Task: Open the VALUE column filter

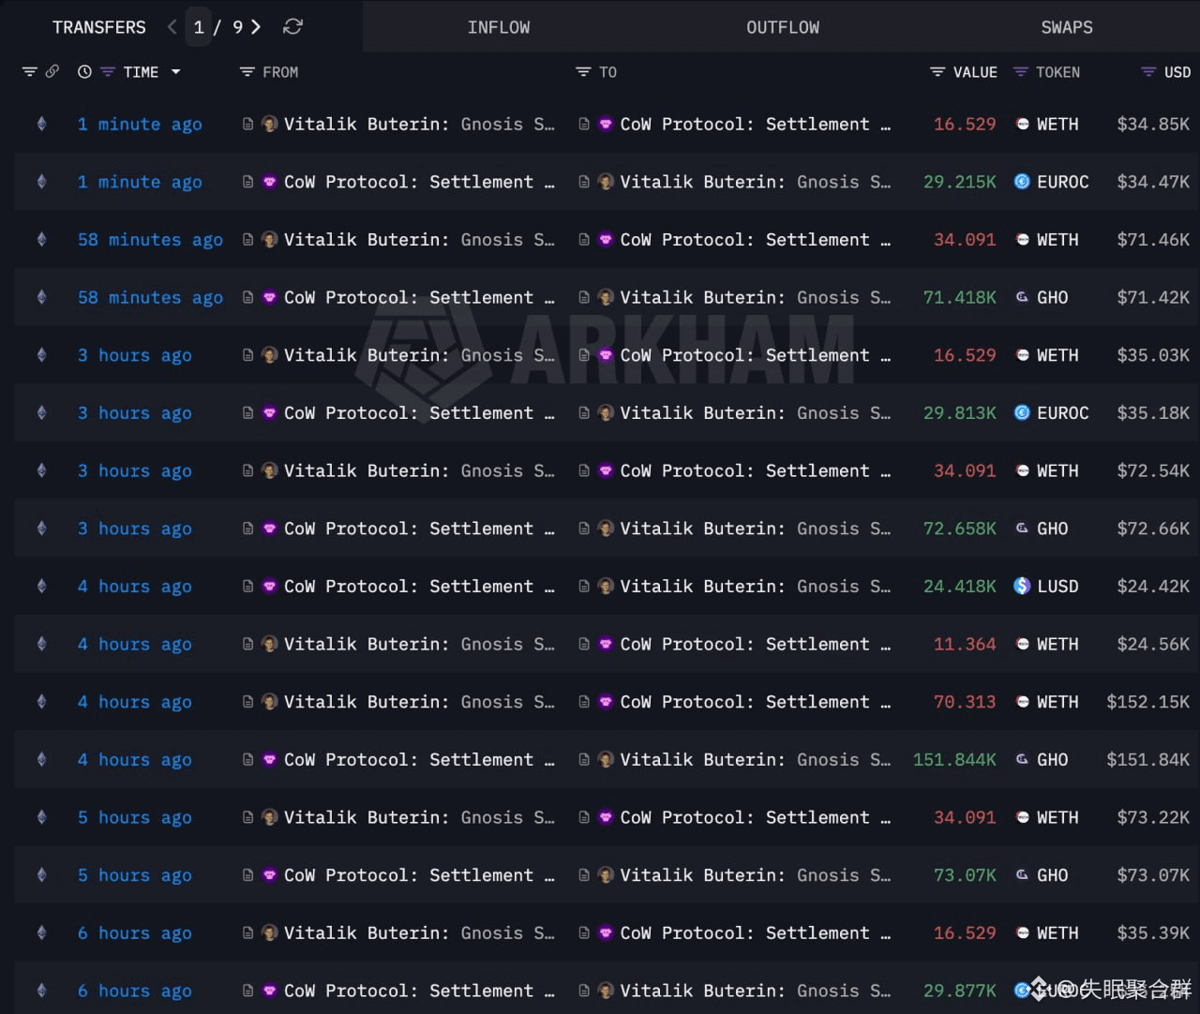Action: click(937, 72)
